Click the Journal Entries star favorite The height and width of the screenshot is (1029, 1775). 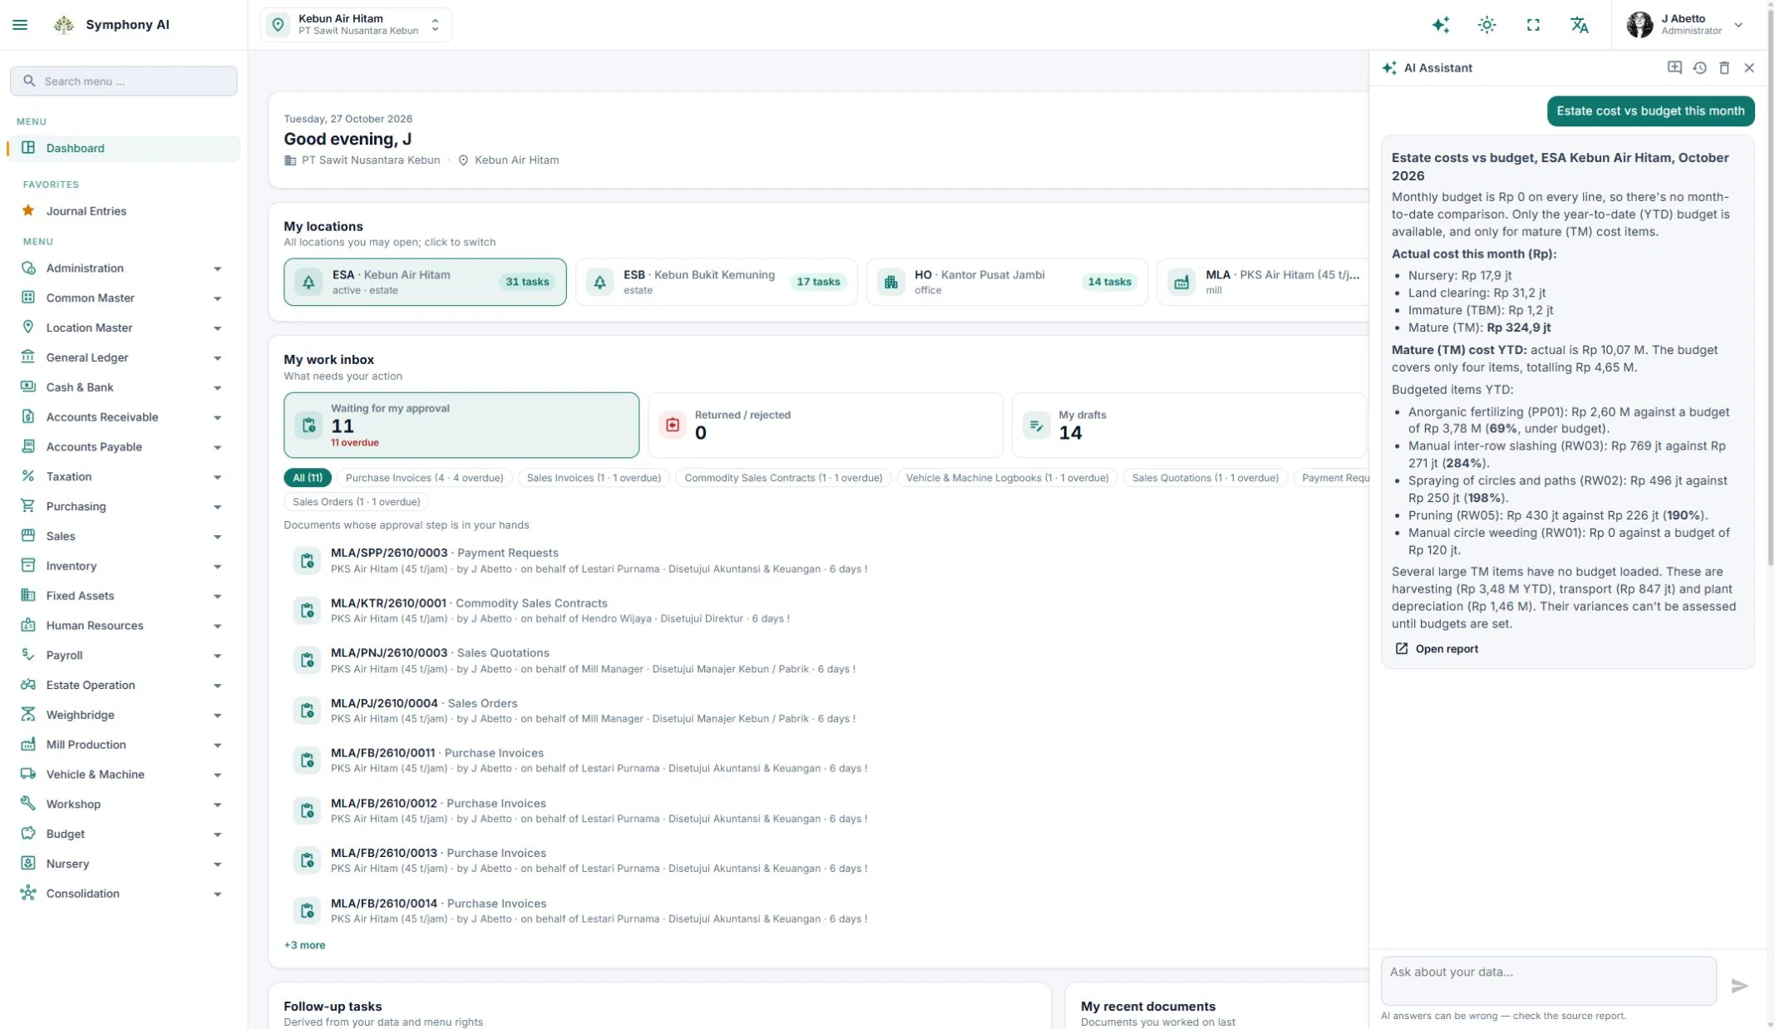click(28, 210)
